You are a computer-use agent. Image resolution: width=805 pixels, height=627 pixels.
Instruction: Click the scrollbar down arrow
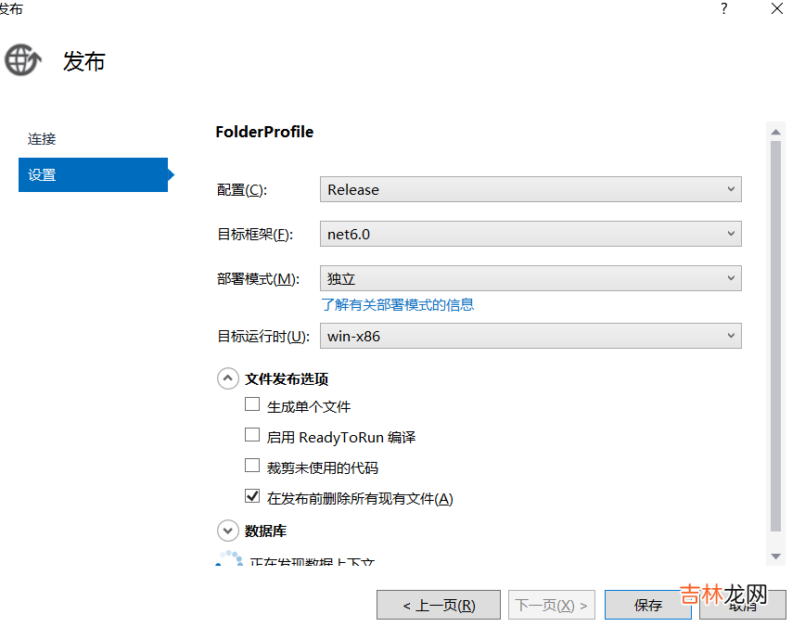[x=776, y=556]
